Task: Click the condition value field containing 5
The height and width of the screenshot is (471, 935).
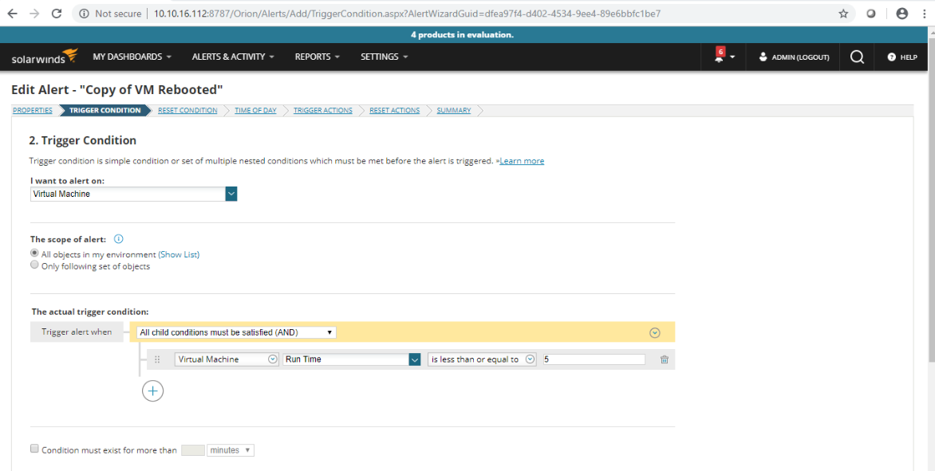Action: (x=594, y=359)
